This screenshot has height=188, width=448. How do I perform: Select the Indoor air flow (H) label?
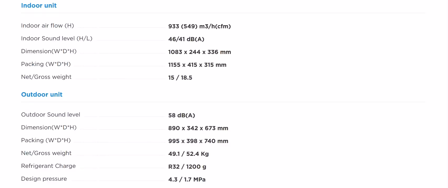point(47,26)
